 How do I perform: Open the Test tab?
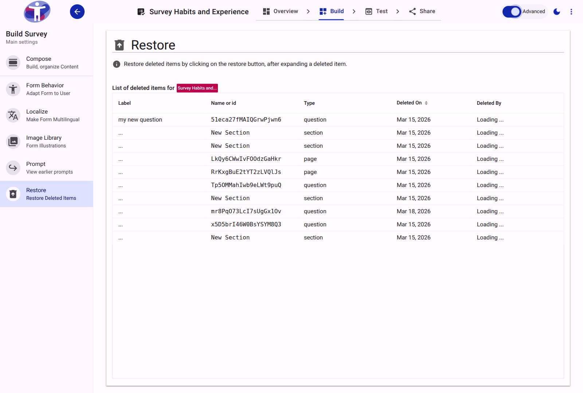[x=377, y=11]
